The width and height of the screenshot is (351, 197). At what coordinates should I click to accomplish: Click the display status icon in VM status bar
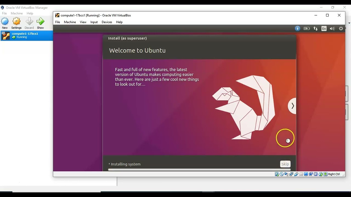pyautogui.click(x=306, y=174)
